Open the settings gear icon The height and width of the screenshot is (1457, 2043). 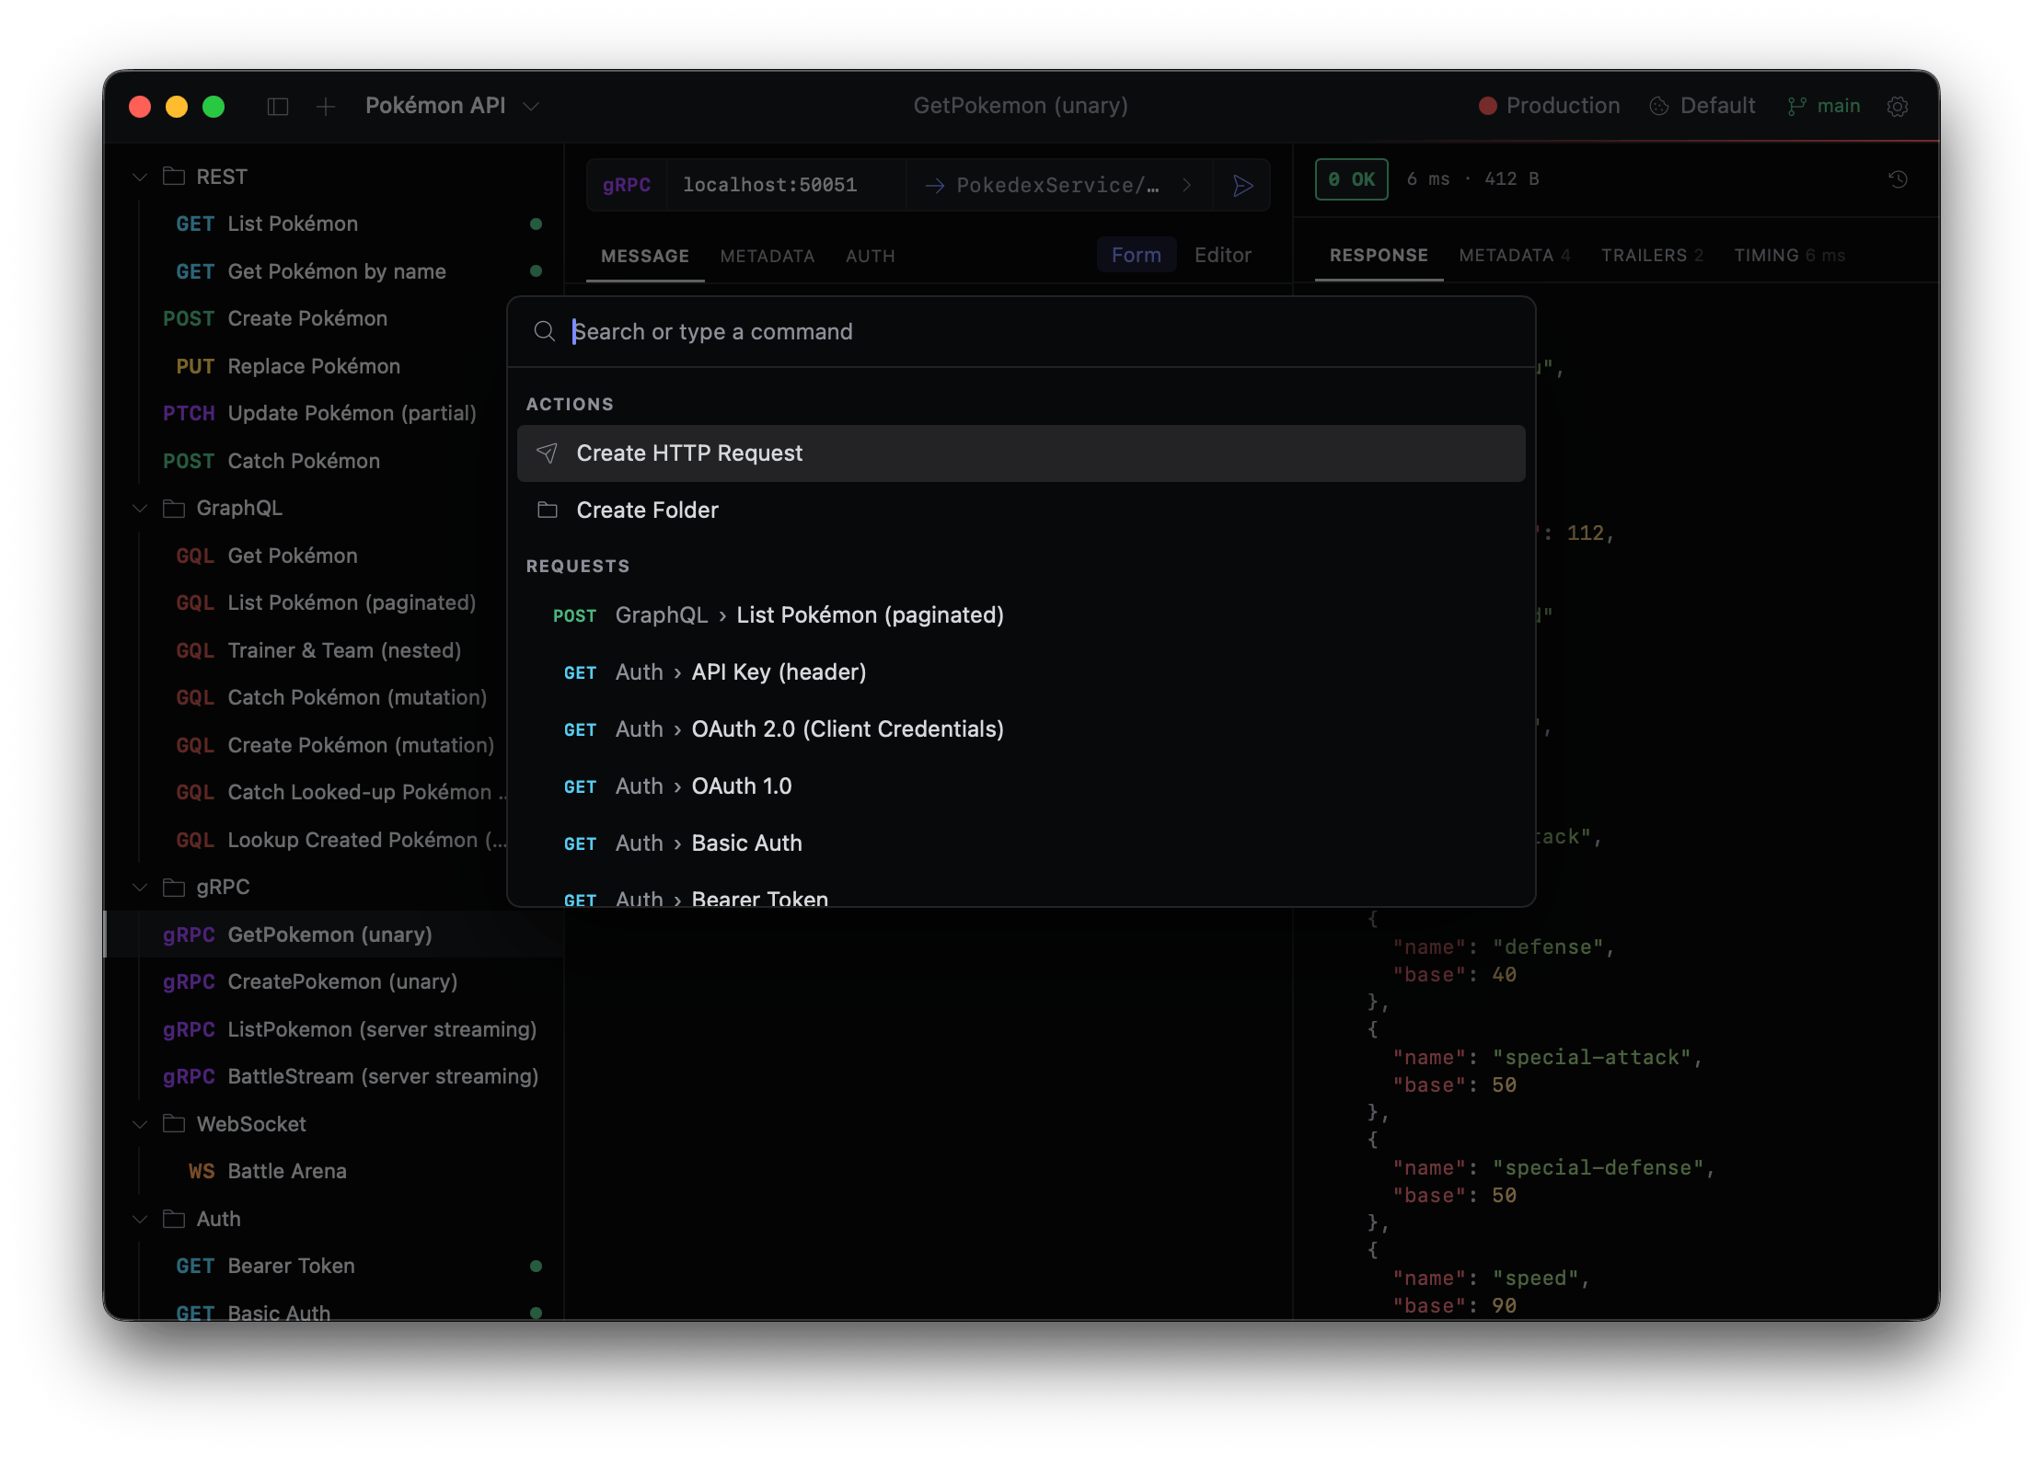[1898, 107]
